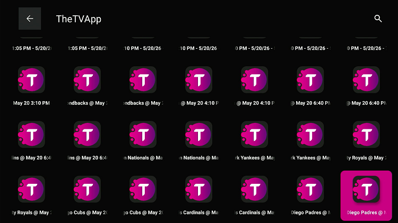Open the left '@ May 20 4:10' tile
This screenshot has width=398, height=223.
199,86
